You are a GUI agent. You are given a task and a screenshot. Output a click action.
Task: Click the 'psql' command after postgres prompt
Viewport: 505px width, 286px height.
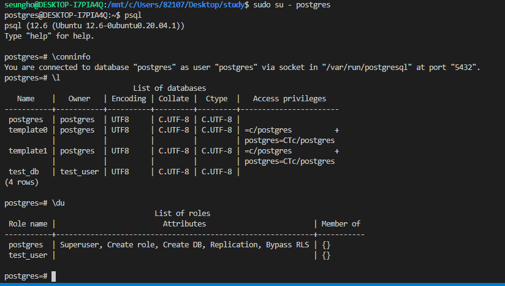coord(133,15)
